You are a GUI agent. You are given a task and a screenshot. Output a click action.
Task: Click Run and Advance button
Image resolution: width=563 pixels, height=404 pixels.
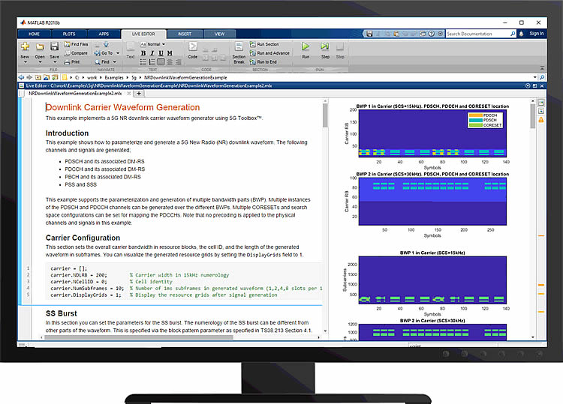click(x=270, y=53)
